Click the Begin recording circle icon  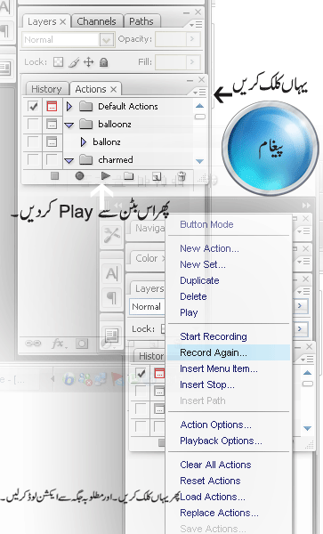coord(80,175)
